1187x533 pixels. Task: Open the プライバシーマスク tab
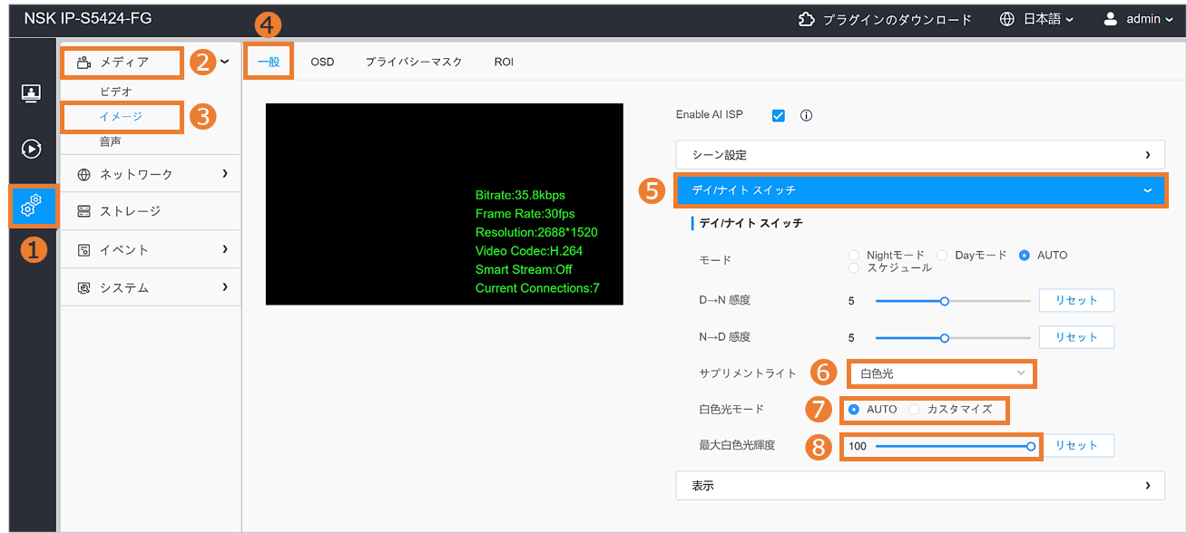(x=414, y=62)
